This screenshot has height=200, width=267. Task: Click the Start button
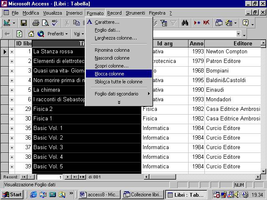pyautogui.click(x=12, y=195)
